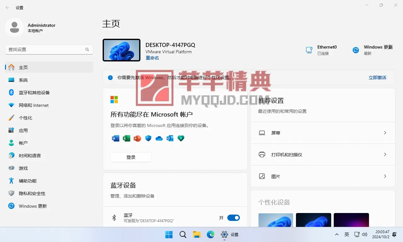Click the Ethernet0 network status icon
Viewport: 403px width, 242px height.
pyautogui.click(x=309, y=50)
